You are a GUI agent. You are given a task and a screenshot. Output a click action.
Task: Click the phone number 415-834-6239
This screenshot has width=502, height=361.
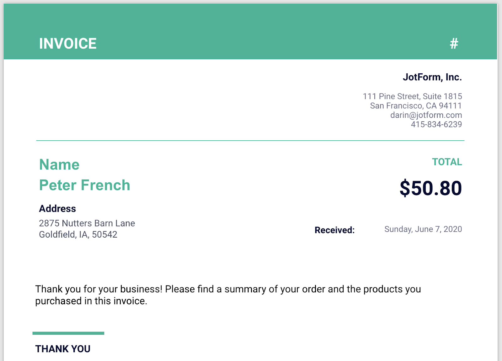[x=436, y=124]
